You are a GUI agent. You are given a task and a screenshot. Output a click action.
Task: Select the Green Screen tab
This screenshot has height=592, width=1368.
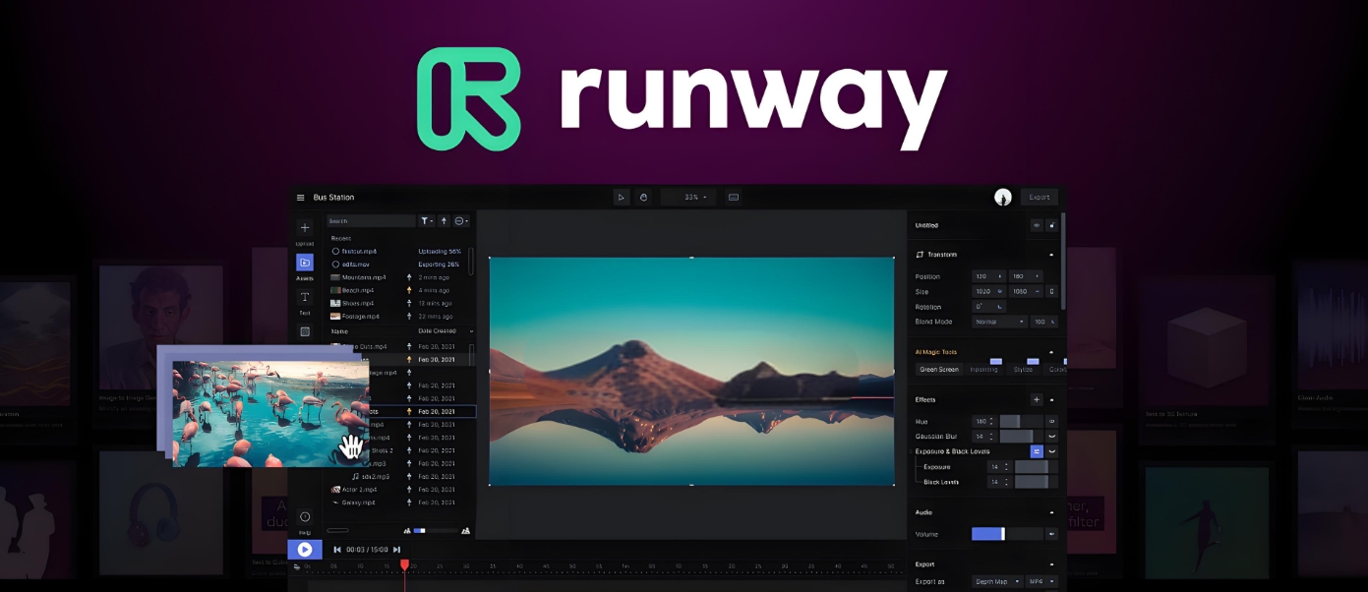[x=938, y=370]
